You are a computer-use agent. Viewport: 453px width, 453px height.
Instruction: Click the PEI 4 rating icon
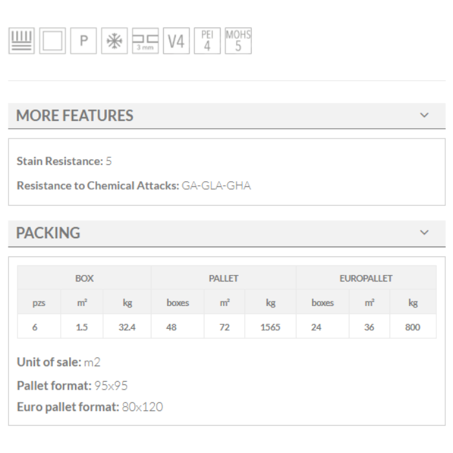(x=207, y=41)
